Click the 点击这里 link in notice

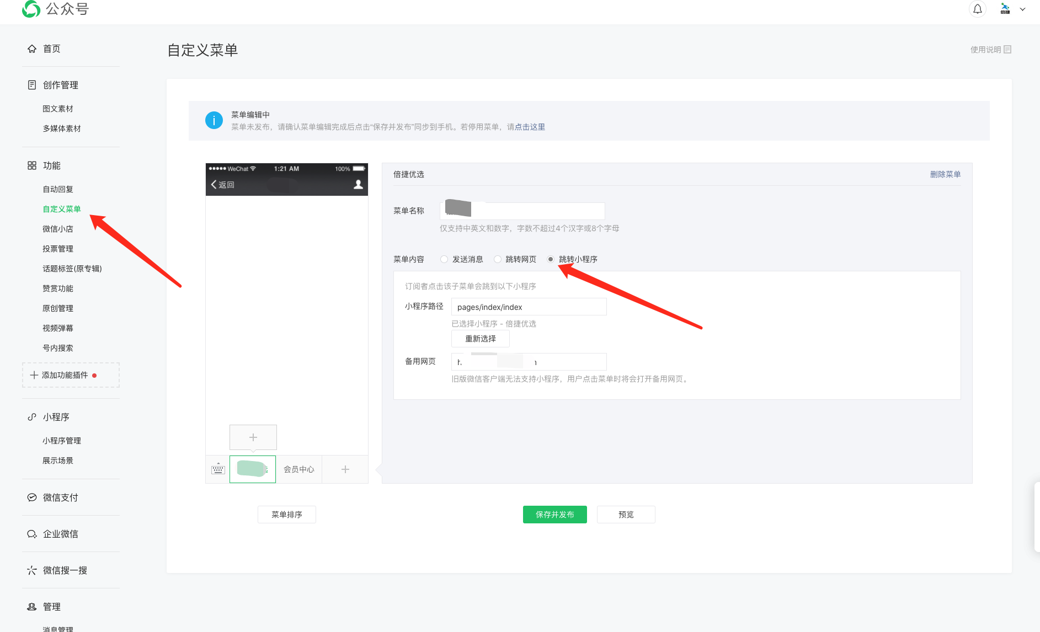pyautogui.click(x=530, y=127)
